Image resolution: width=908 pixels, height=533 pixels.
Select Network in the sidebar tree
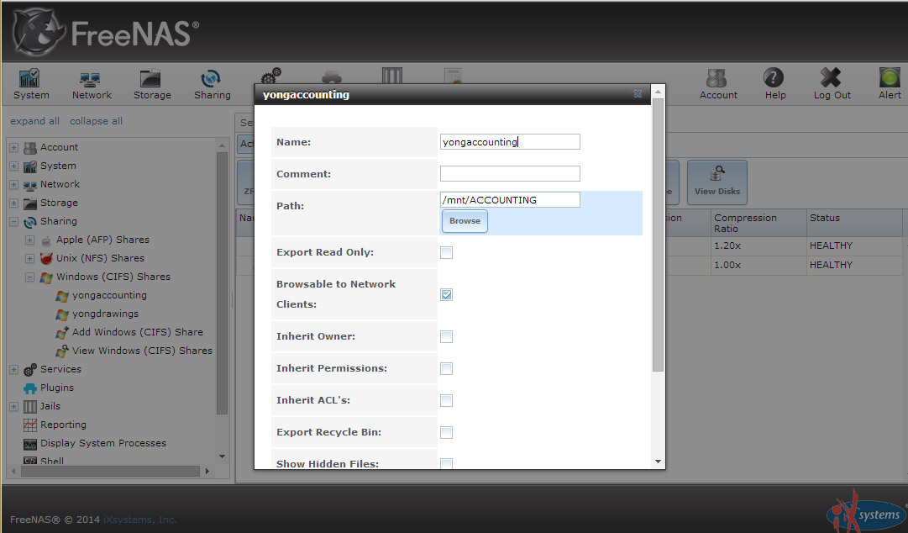60,184
